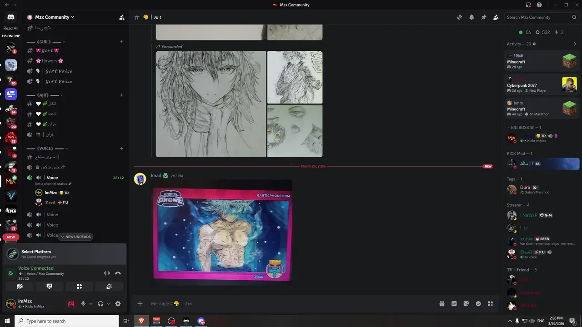Open the Mzx Community server dropdown

(x=55, y=17)
